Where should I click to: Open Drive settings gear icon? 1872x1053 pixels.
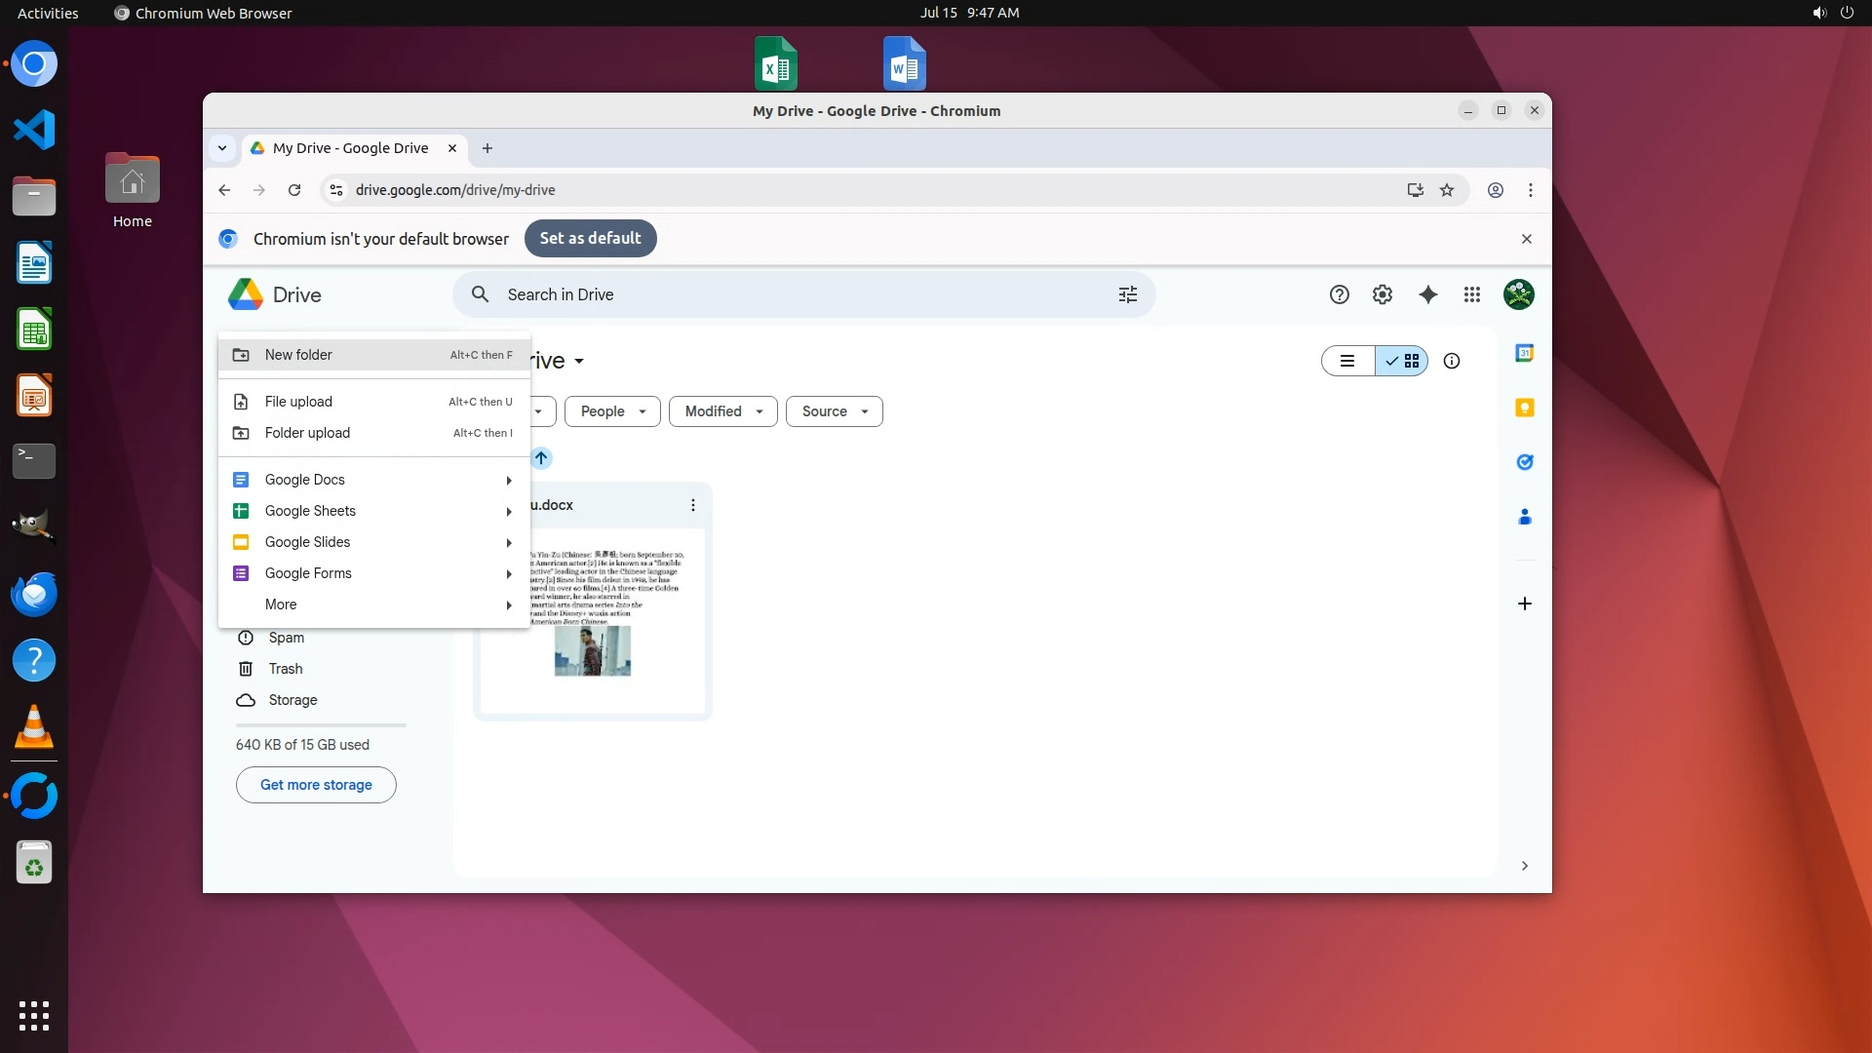(x=1382, y=294)
